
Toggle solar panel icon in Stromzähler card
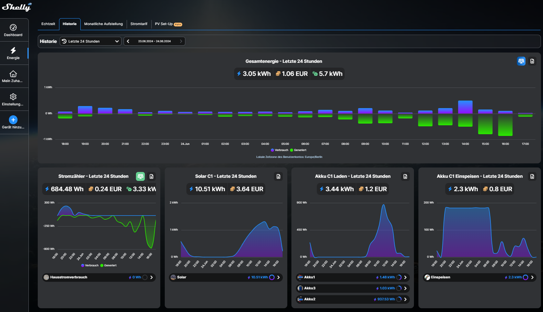pyautogui.click(x=140, y=176)
